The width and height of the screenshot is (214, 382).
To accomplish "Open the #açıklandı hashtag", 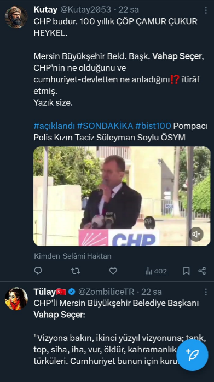I will pos(54,126).
